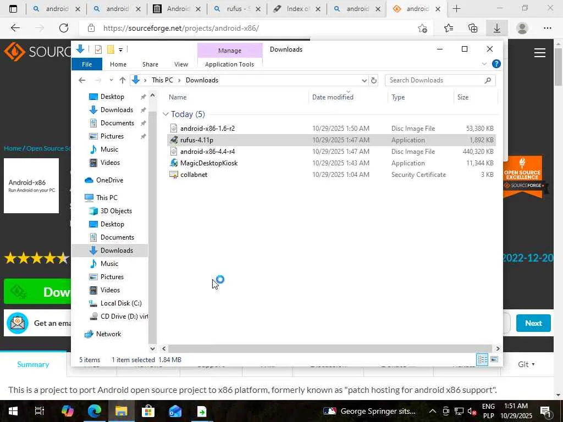Go back in the Edge browser
The image size is (563, 422).
(x=15, y=28)
